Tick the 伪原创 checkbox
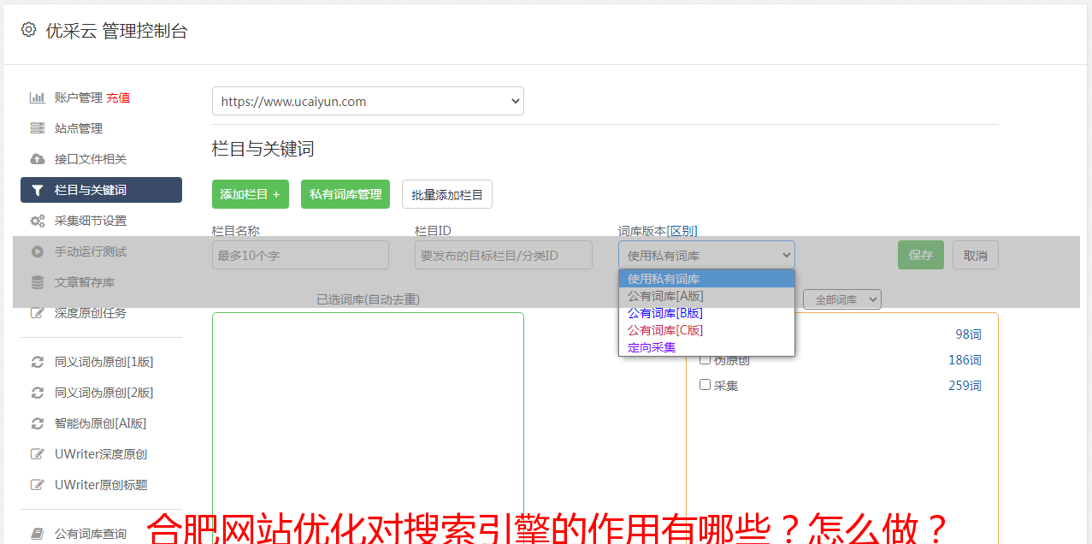Screen dimensions: 1092x544 pyautogui.click(x=705, y=358)
